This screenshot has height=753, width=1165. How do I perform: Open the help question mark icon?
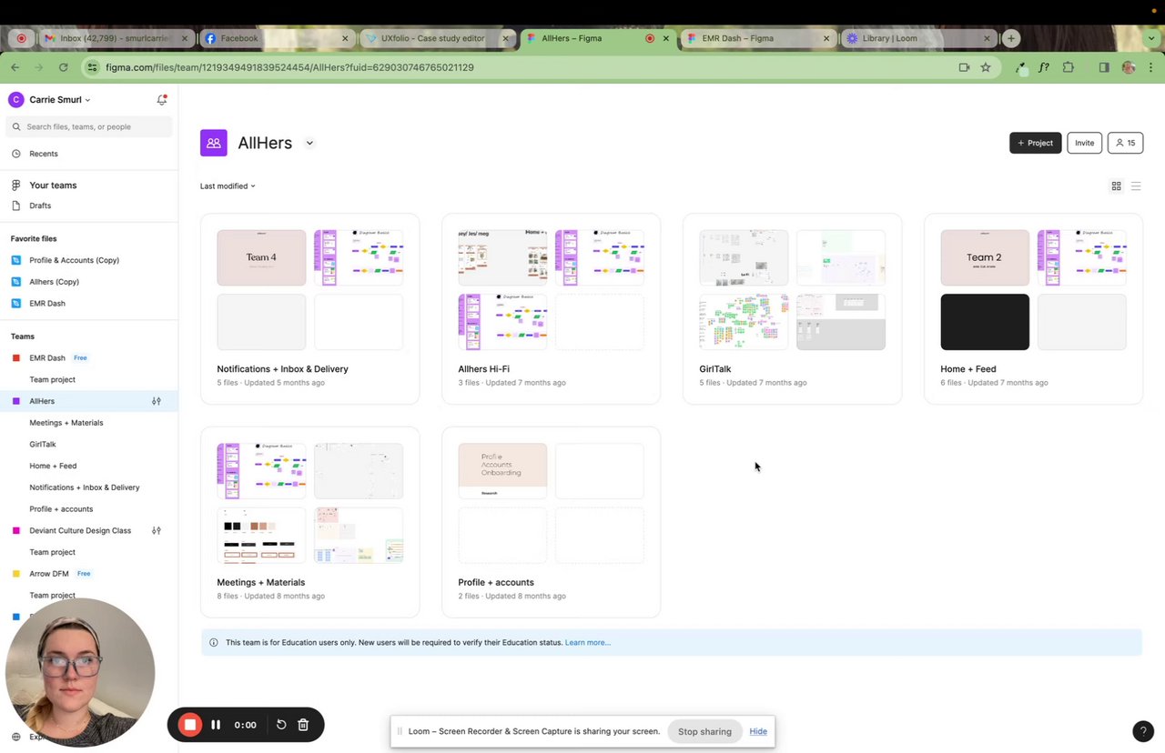[x=1143, y=731]
